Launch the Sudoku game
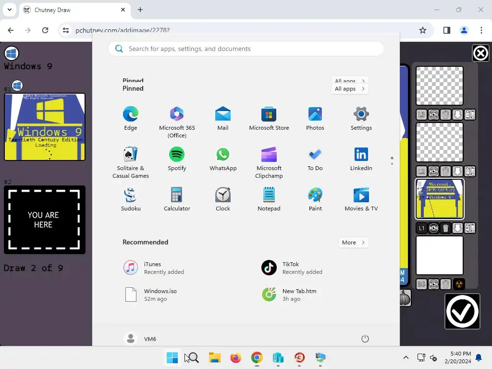Screen dimensions: 492x369 [x=131, y=199]
